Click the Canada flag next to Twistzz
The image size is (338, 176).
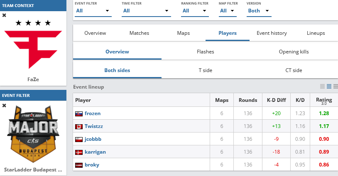coord(78,127)
